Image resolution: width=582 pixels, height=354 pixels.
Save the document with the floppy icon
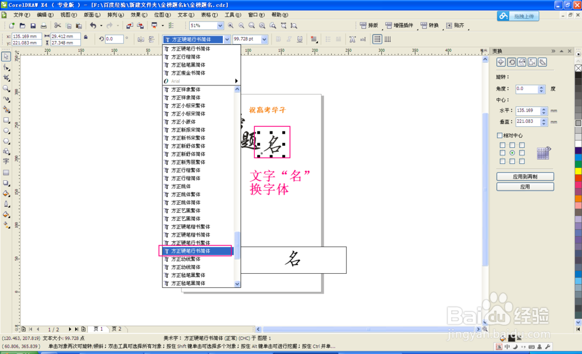pyautogui.click(x=33, y=26)
